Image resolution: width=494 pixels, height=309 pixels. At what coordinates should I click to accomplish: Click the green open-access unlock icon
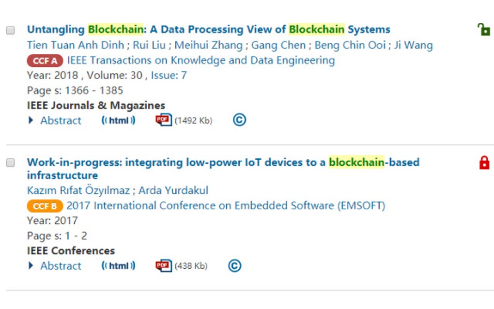click(x=484, y=30)
